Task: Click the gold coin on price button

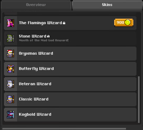Action: tap(128, 22)
